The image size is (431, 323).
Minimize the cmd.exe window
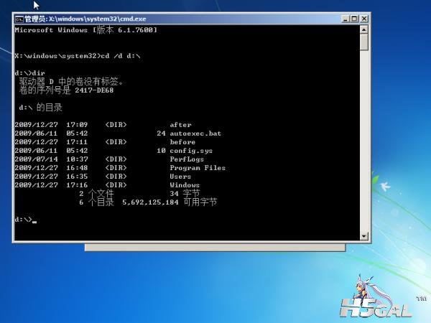[346, 19]
